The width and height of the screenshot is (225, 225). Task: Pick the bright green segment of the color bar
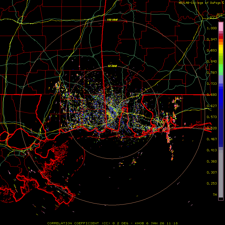221,68
